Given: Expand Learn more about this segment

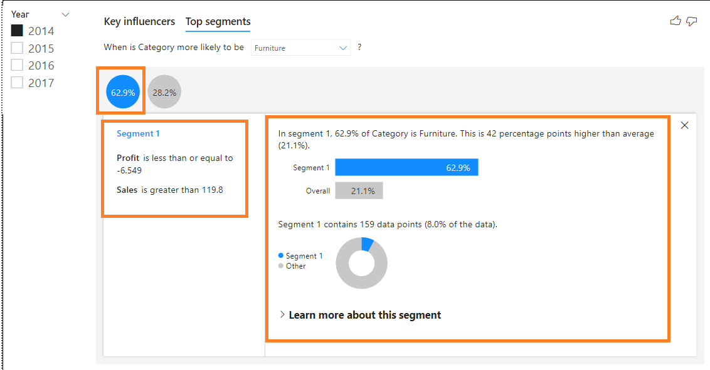Looking at the screenshot, I should tap(364, 315).
